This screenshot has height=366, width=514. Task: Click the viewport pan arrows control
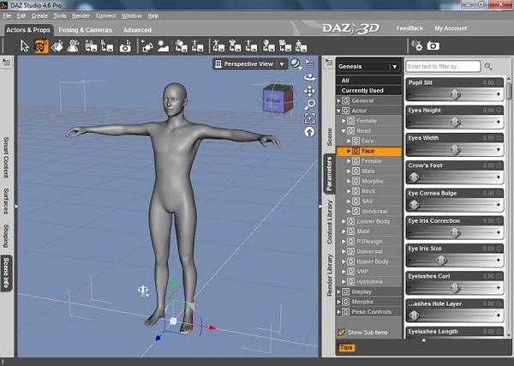309,91
